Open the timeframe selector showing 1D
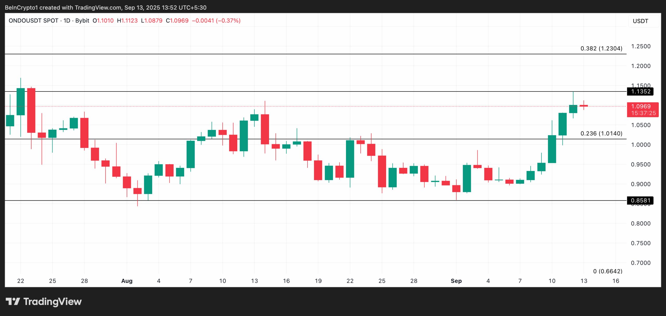 (x=67, y=21)
